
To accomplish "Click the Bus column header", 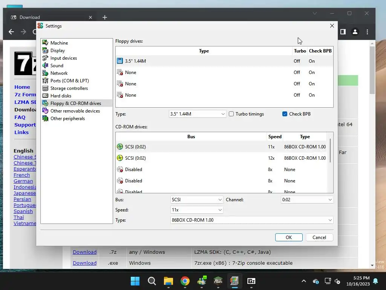I will pos(191,137).
